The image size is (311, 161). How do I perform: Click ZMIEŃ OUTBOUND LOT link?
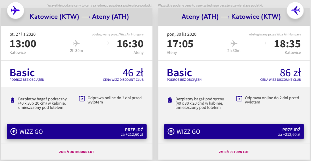(x=76, y=152)
